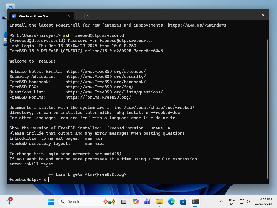The image size is (277, 208).
Task: Open Microsoft Store from taskbar
Action: tap(183, 201)
